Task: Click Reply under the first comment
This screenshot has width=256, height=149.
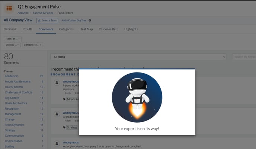Action: click(68, 93)
